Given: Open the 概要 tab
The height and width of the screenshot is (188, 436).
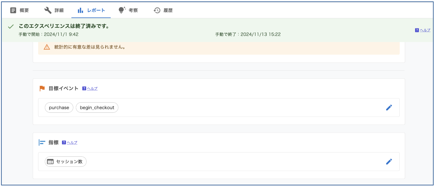Looking at the screenshot, I should 20,10.
